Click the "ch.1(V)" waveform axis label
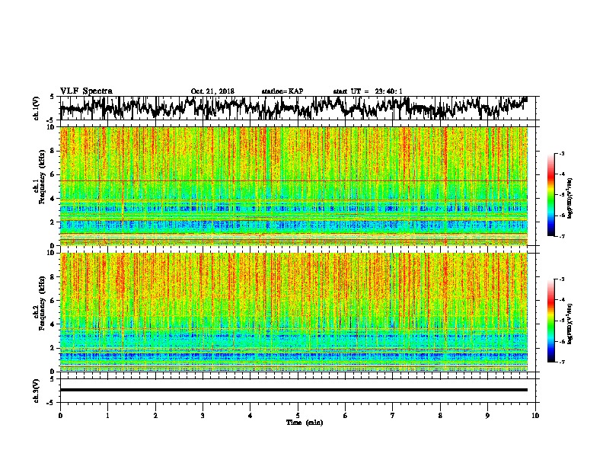Viewport: 603px width, 466px height. 37,108
